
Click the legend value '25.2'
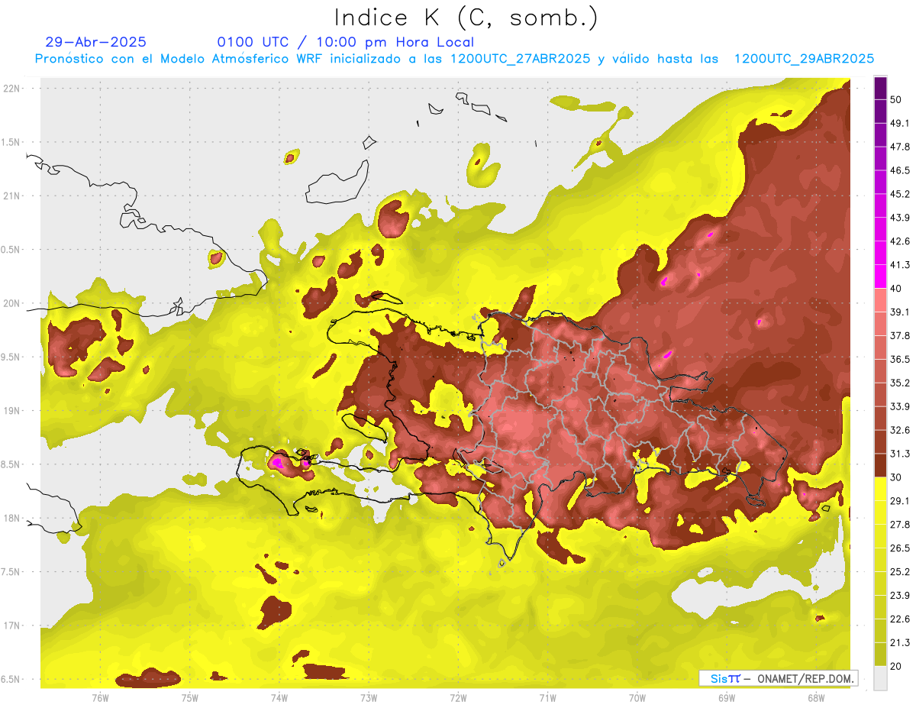coord(900,572)
